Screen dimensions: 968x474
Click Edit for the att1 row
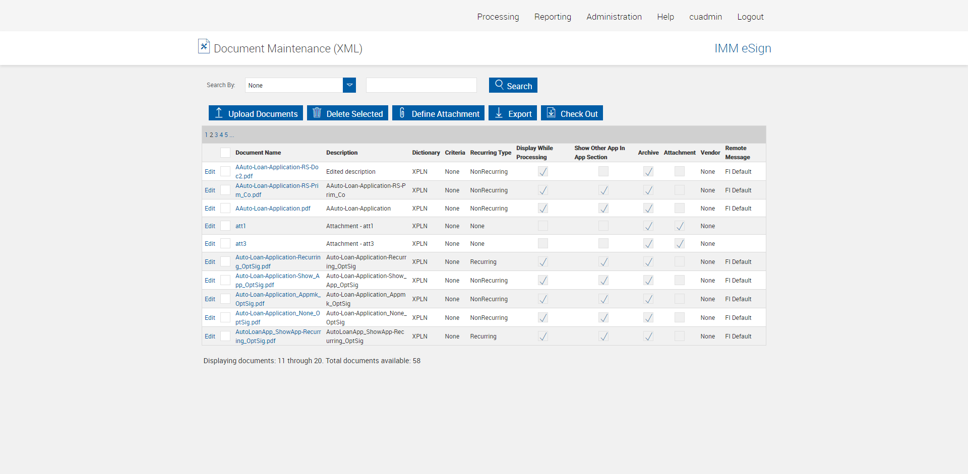pos(210,226)
